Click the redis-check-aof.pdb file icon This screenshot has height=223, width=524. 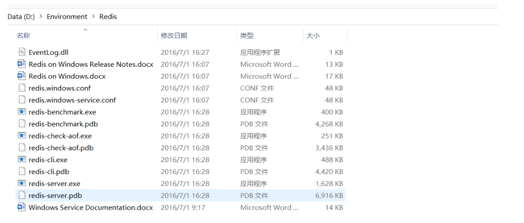22,148
